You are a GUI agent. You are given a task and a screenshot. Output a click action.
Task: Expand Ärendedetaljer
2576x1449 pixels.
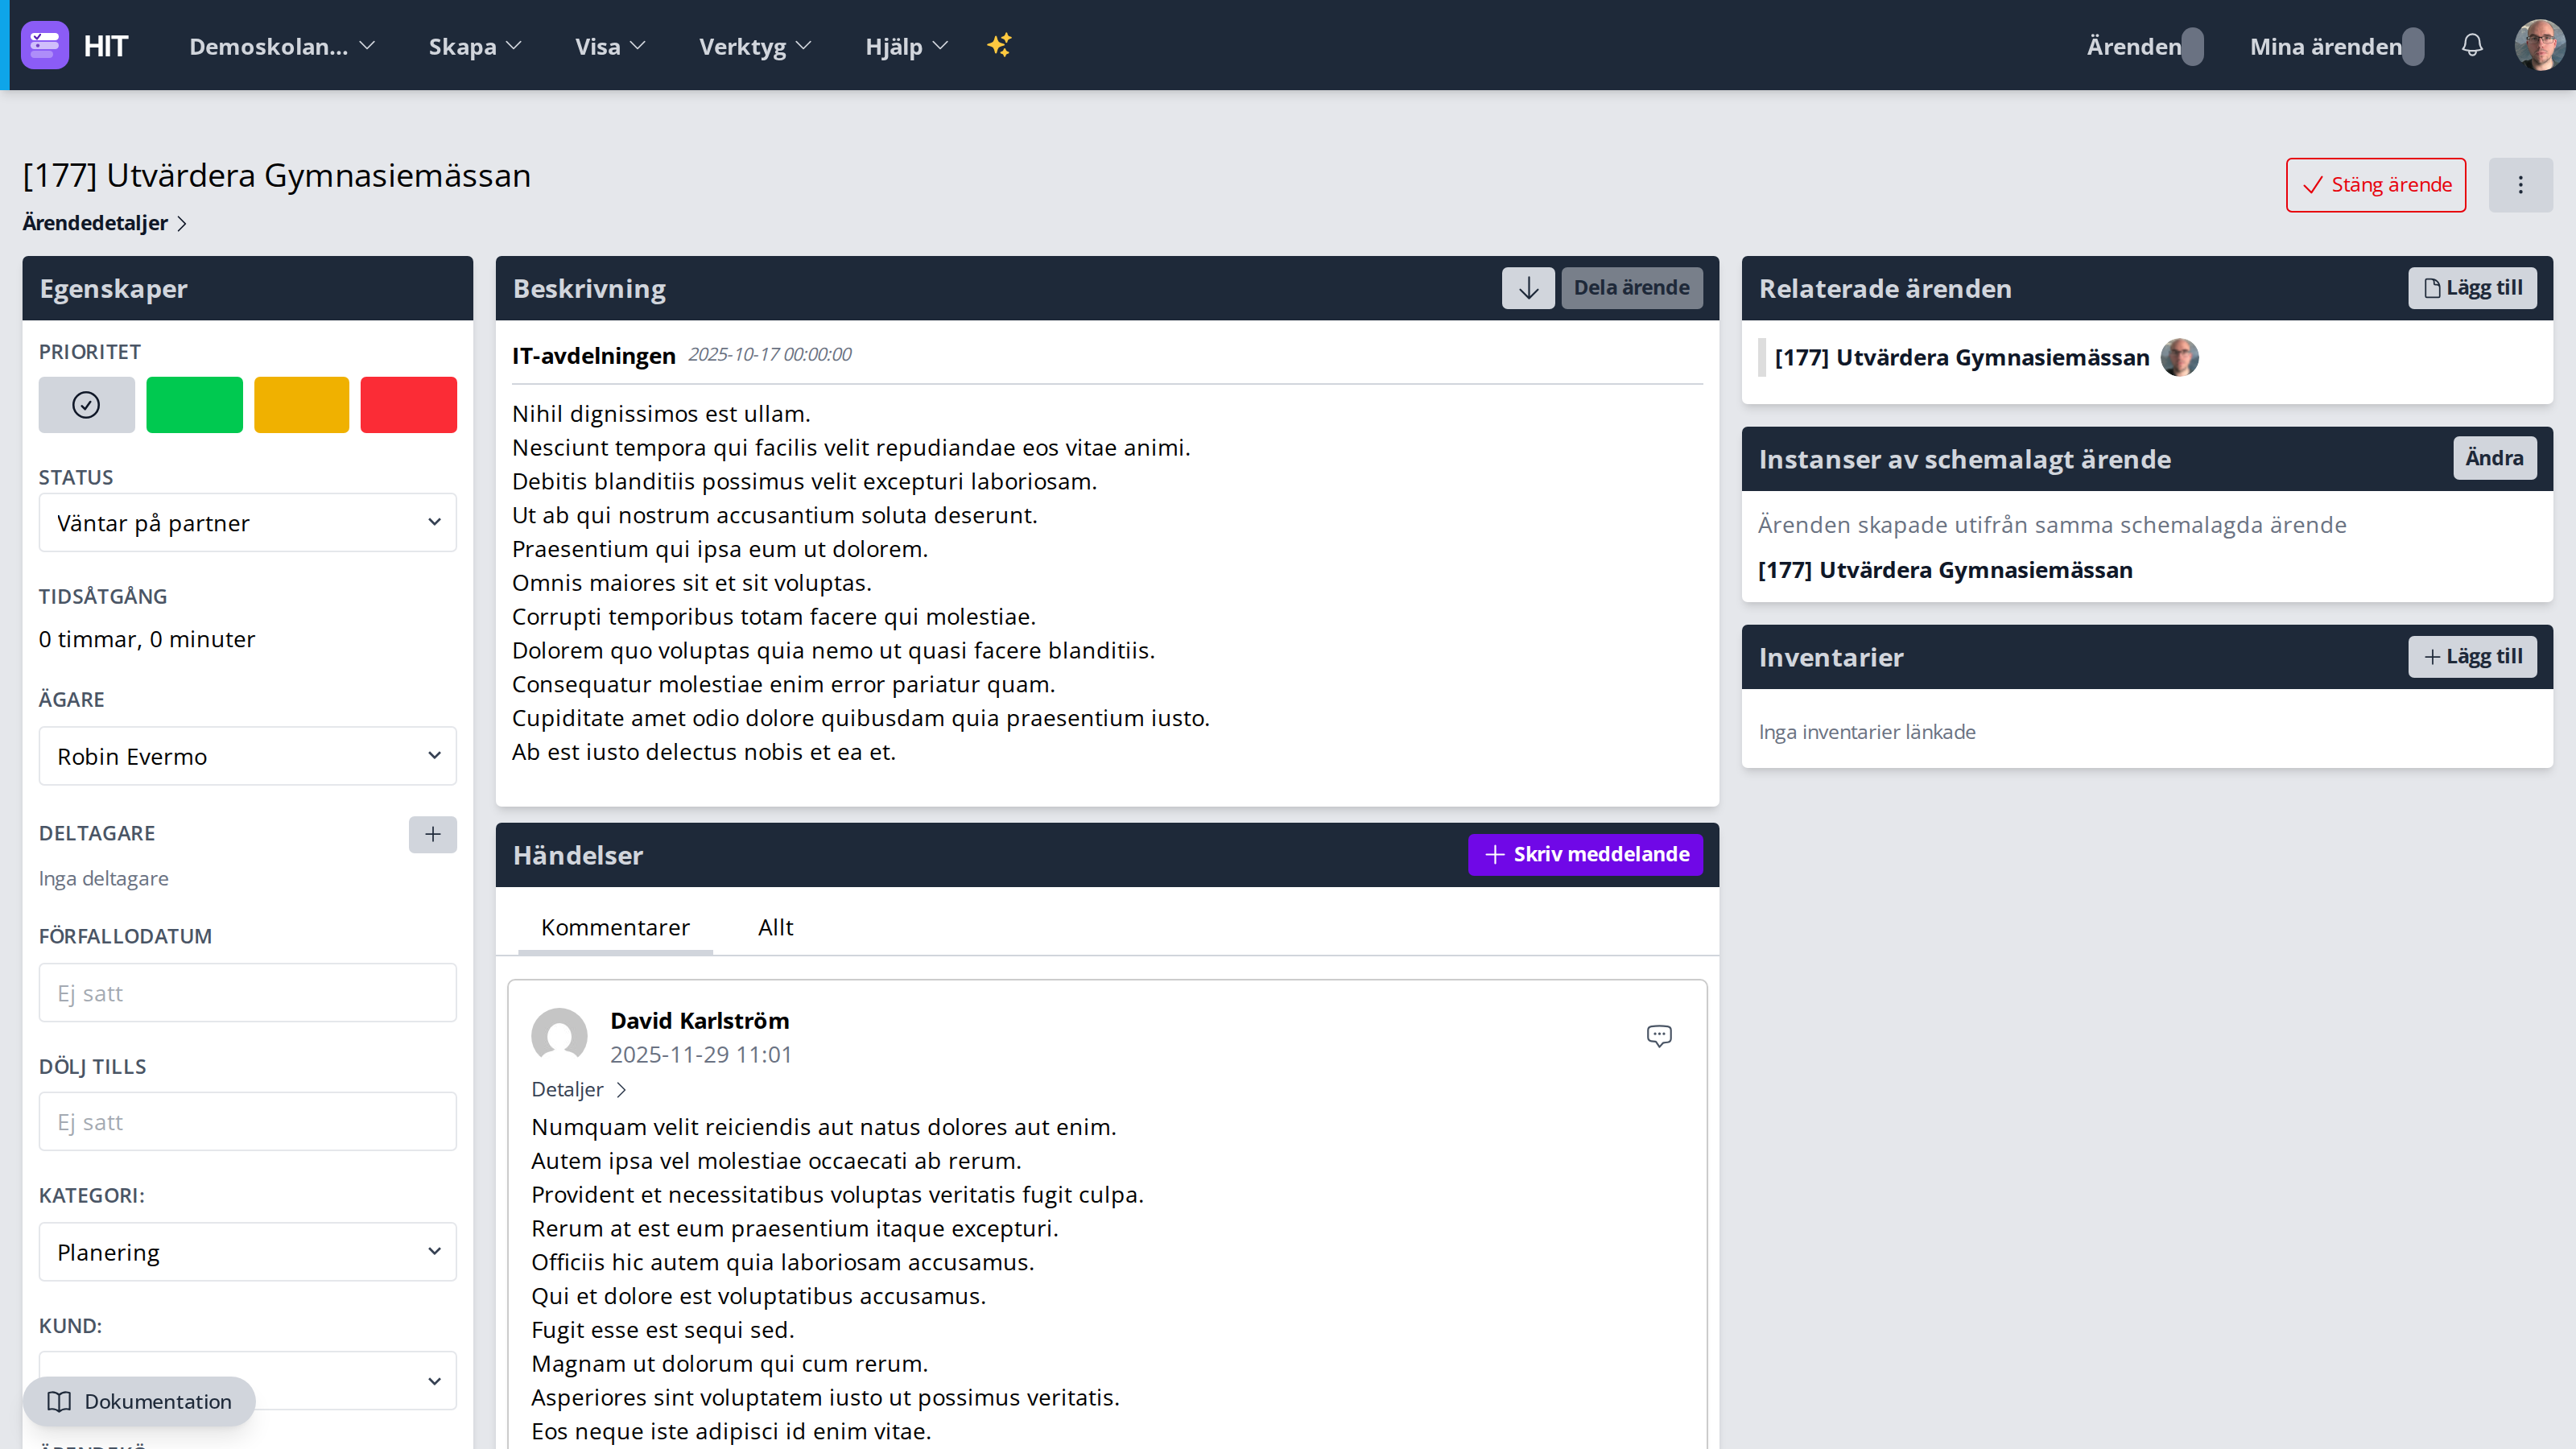coord(105,223)
